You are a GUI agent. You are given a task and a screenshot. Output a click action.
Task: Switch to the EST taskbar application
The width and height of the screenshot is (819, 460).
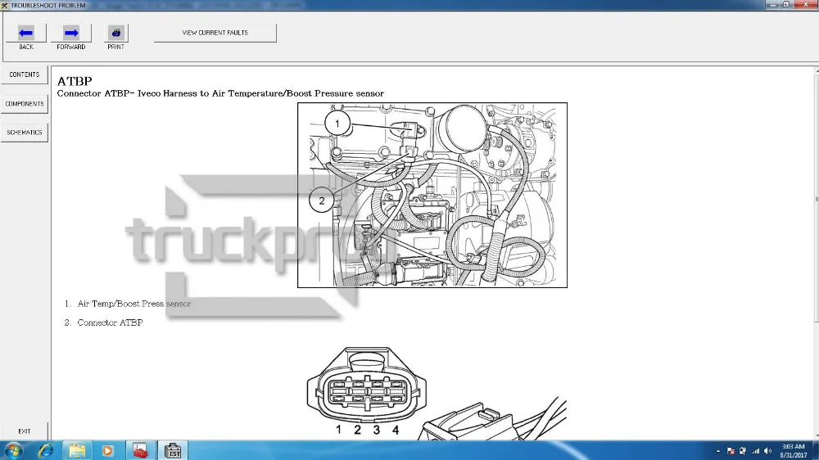pyautogui.click(x=172, y=450)
